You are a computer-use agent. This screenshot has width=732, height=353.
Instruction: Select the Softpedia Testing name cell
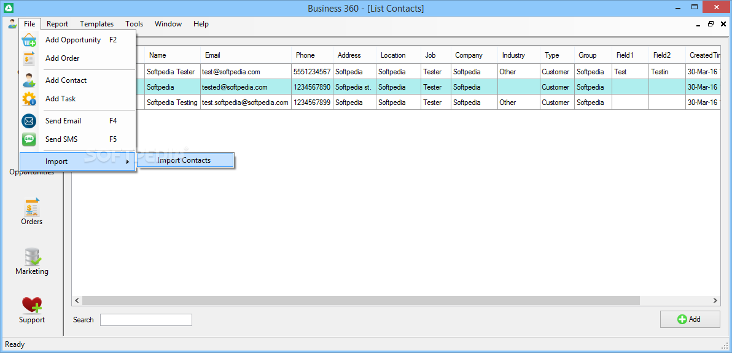click(173, 103)
